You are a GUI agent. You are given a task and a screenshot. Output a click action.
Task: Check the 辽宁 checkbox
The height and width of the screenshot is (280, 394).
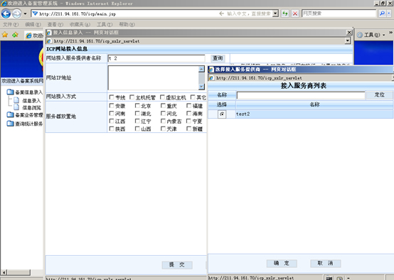137,121
